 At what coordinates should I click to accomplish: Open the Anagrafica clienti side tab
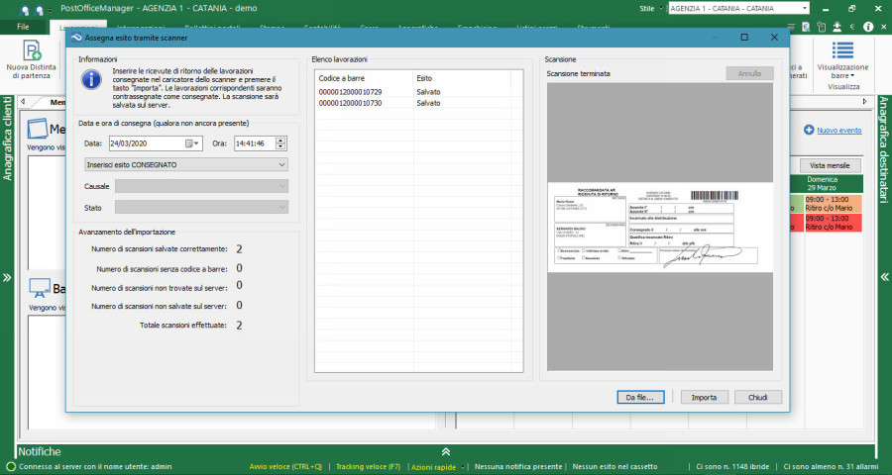7,139
